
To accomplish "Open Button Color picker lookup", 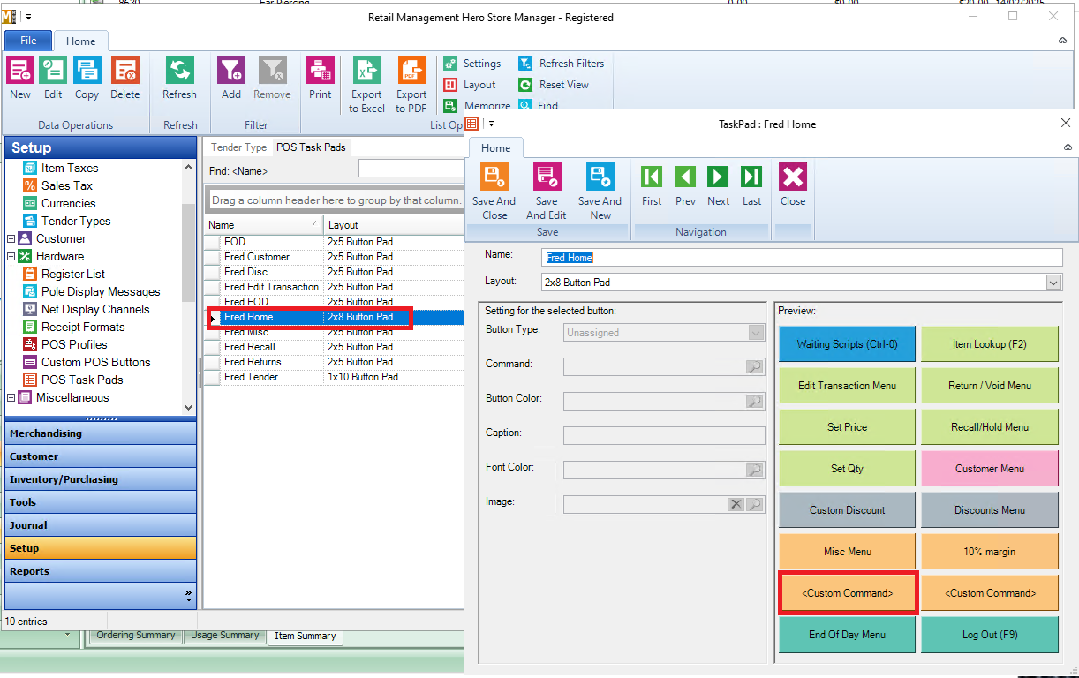I will click(x=755, y=401).
